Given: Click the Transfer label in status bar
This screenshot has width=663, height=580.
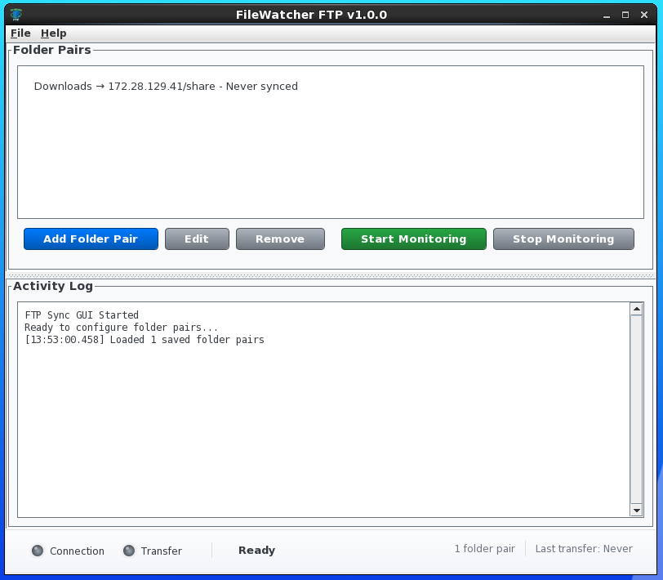Looking at the screenshot, I should click(x=162, y=551).
